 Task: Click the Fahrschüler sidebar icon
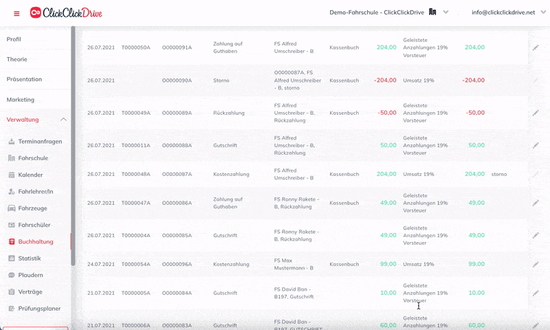tap(12, 225)
